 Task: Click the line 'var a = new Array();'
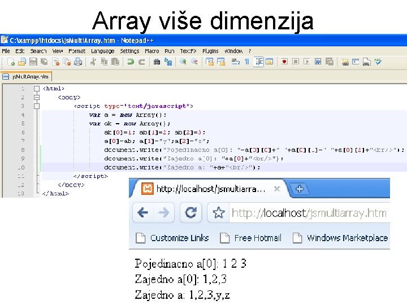[x=127, y=115]
